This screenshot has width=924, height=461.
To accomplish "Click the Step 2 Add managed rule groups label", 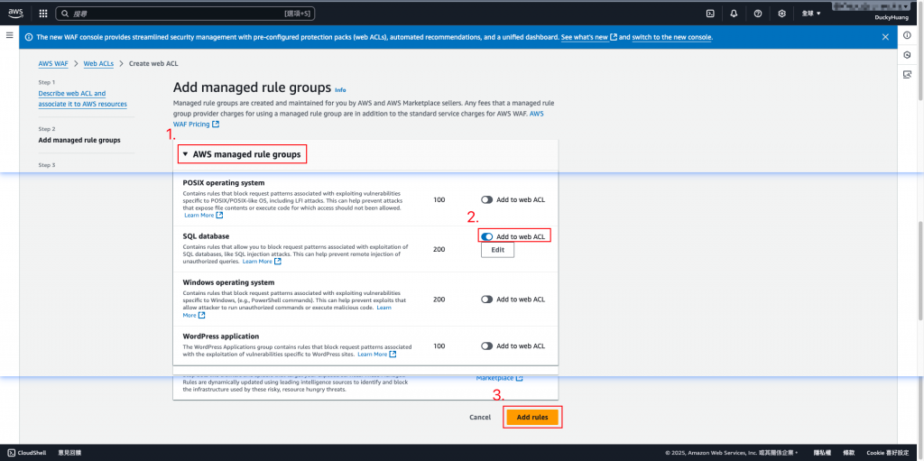I will coord(79,141).
